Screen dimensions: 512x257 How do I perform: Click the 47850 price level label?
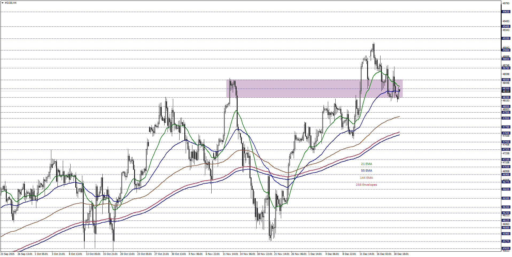click(506, 118)
